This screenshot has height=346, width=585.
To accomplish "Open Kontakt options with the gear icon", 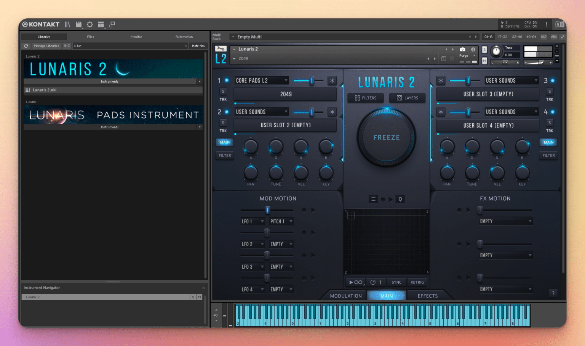I will 90,24.
